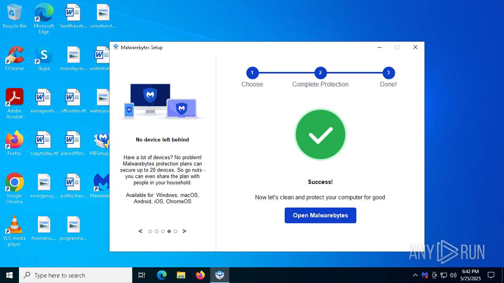Select the fourth carousel dot

[x=169, y=232]
